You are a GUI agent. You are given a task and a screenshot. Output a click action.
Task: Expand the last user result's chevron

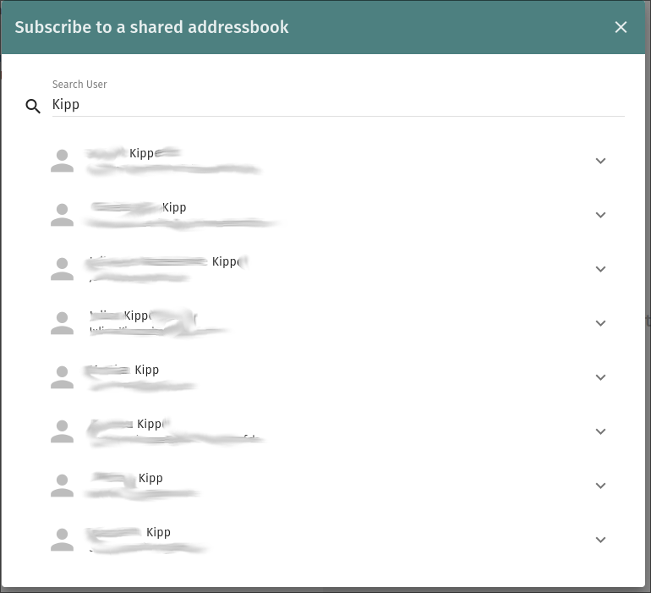pos(601,540)
